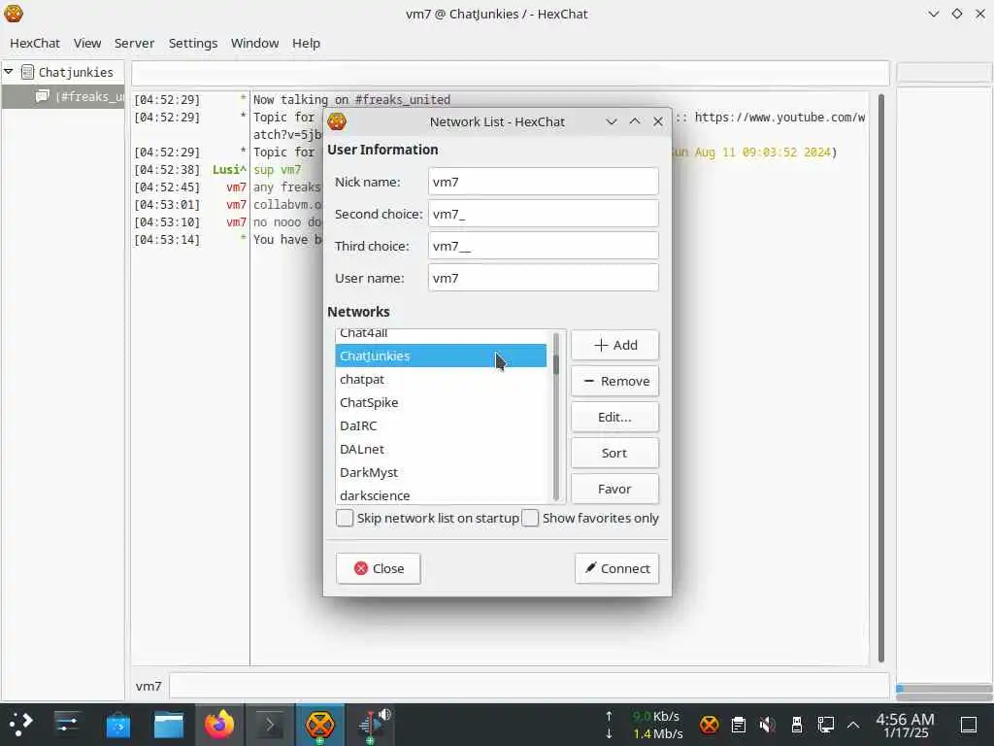Click the muted volume tray icon
The height and width of the screenshot is (746, 994).
767,725
